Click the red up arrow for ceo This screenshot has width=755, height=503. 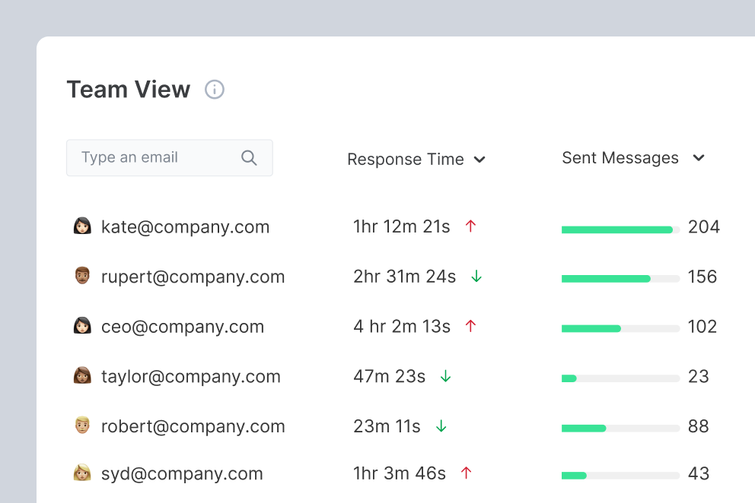point(470,326)
